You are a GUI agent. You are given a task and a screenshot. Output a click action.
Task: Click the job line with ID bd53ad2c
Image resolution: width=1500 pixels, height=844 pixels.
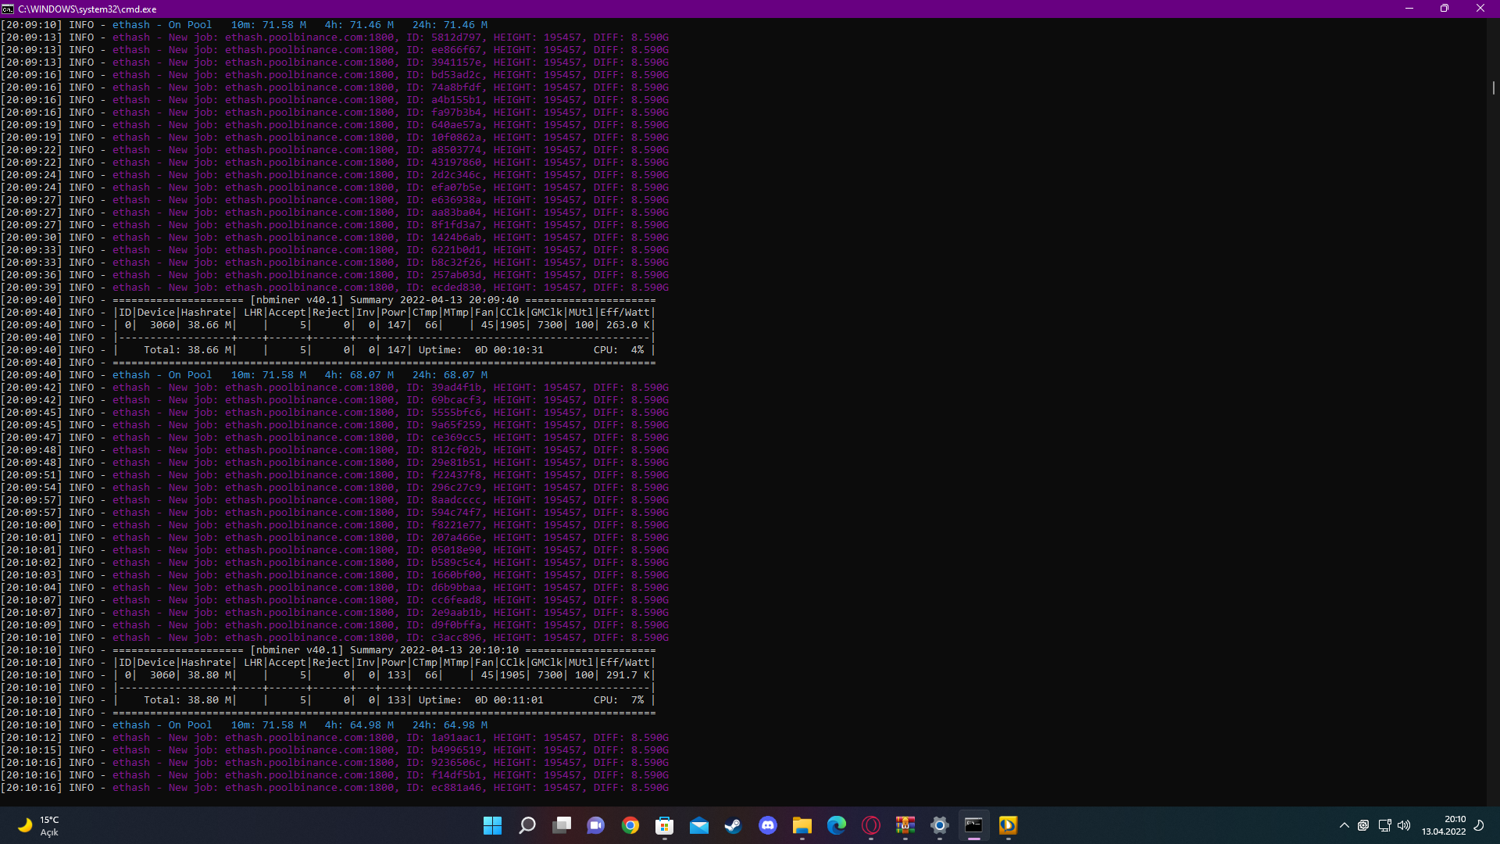334,75
